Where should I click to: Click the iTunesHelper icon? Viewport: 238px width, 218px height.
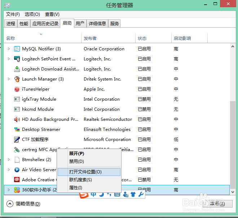[x=17, y=89]
